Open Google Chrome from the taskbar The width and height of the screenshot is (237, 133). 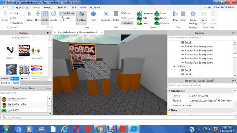click(99, 129)
